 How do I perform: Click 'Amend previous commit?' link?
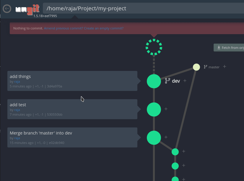[64, 29]
